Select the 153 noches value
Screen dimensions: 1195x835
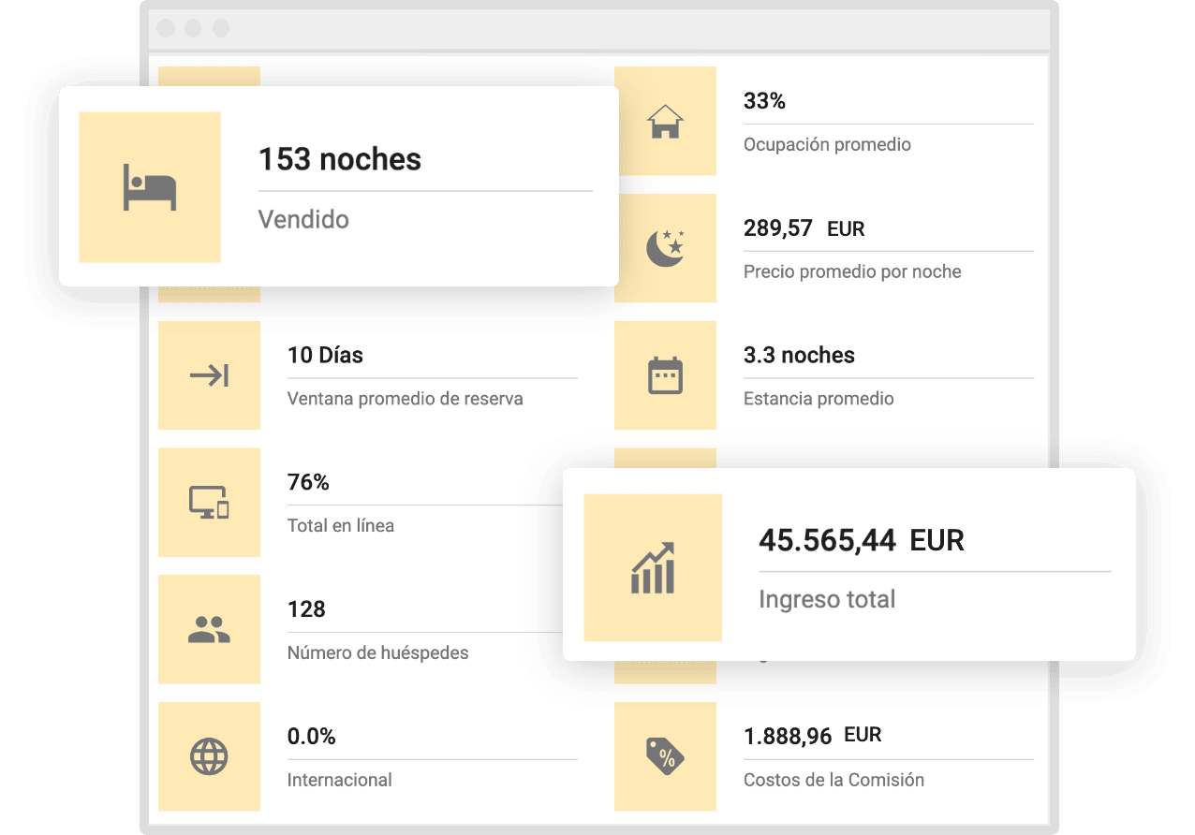[340, 159]
